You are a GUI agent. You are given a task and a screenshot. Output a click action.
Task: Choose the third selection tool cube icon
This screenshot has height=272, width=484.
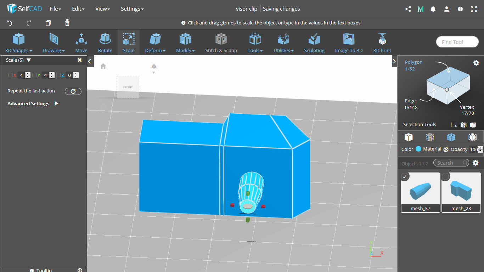pyautogui.click(x=473, y=125)
